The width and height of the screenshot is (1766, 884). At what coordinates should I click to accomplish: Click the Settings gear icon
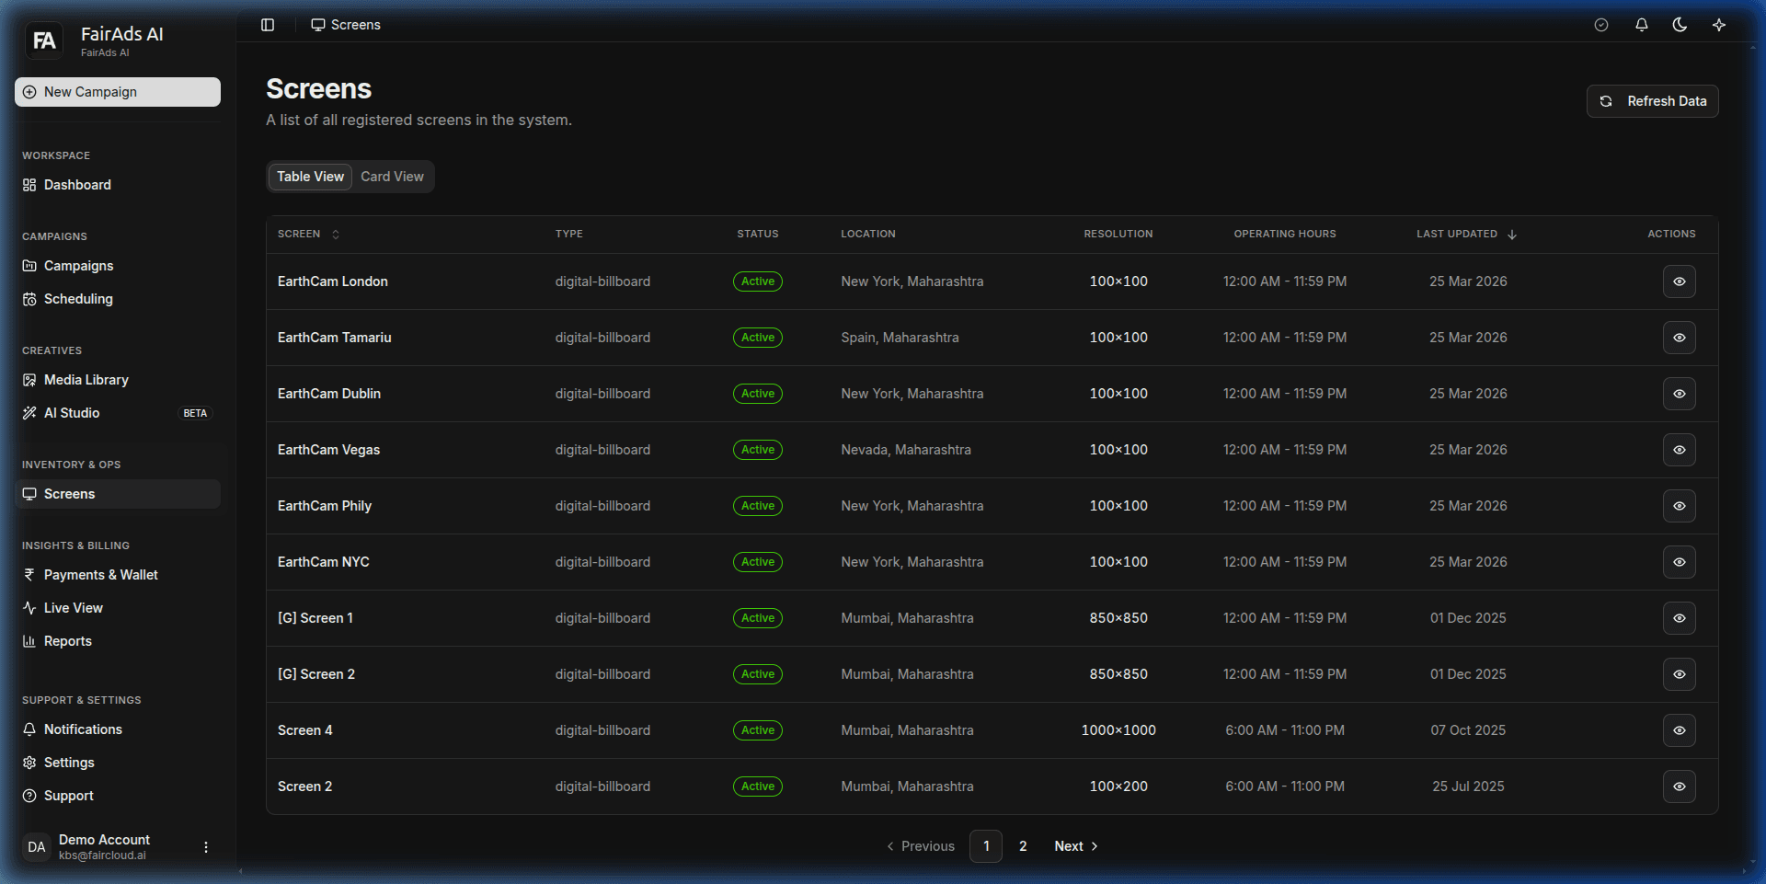[x=29, y=763]
